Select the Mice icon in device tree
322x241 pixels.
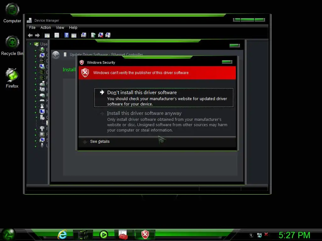42,106
